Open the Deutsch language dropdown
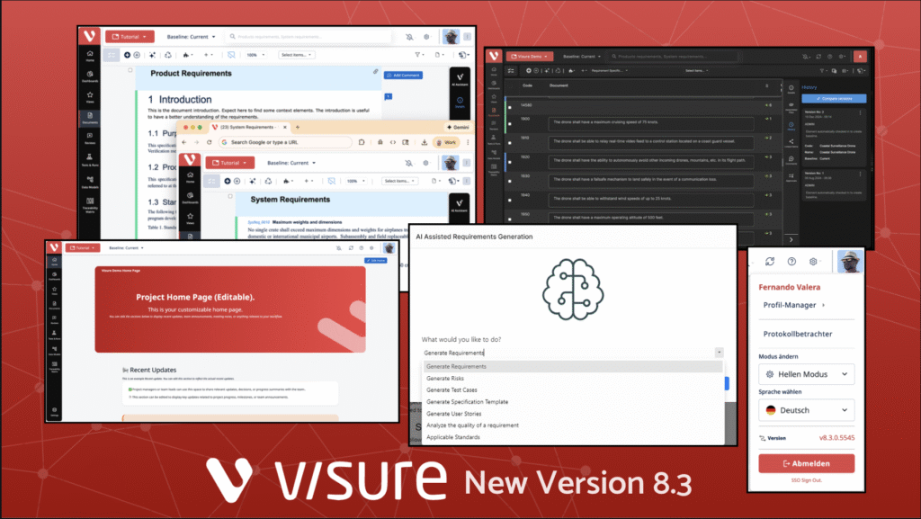 [x=806, y=410]
